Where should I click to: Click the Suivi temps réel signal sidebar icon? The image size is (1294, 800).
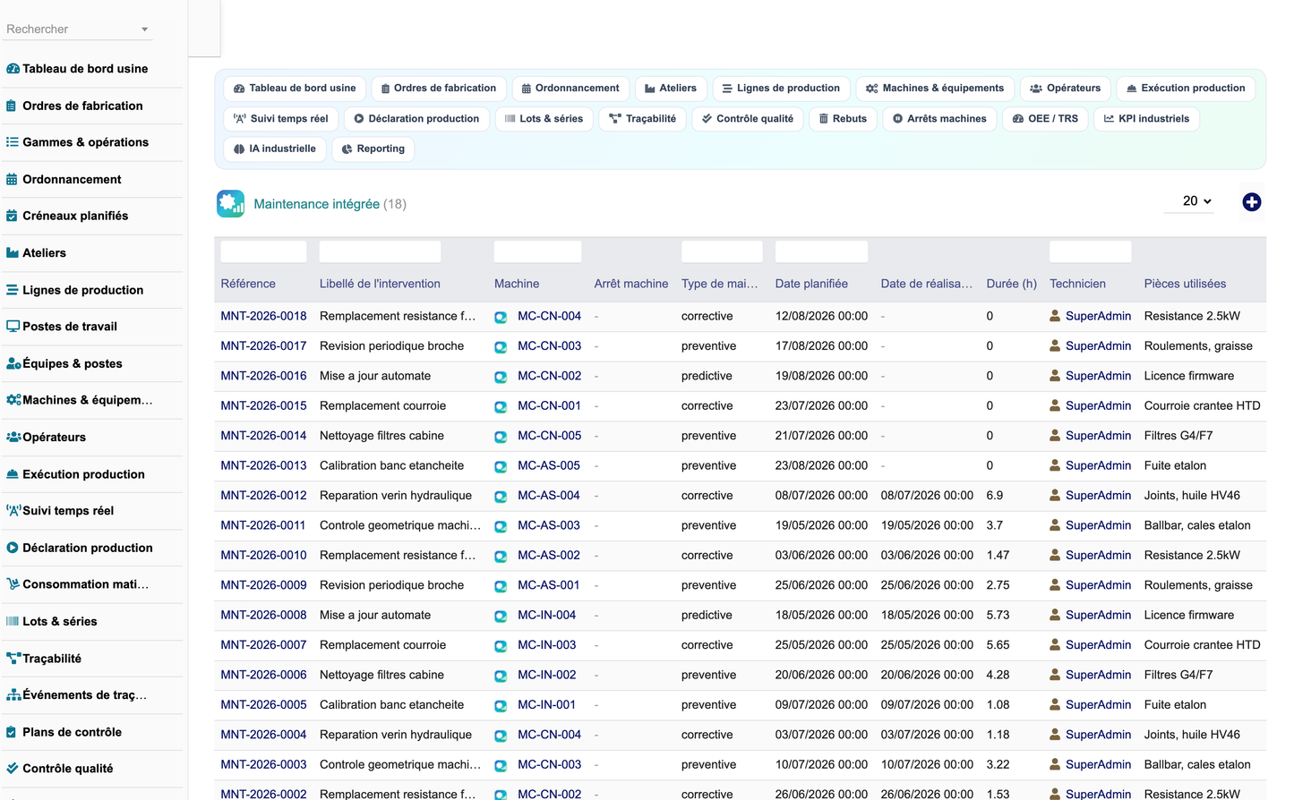(x=13, y=510)
